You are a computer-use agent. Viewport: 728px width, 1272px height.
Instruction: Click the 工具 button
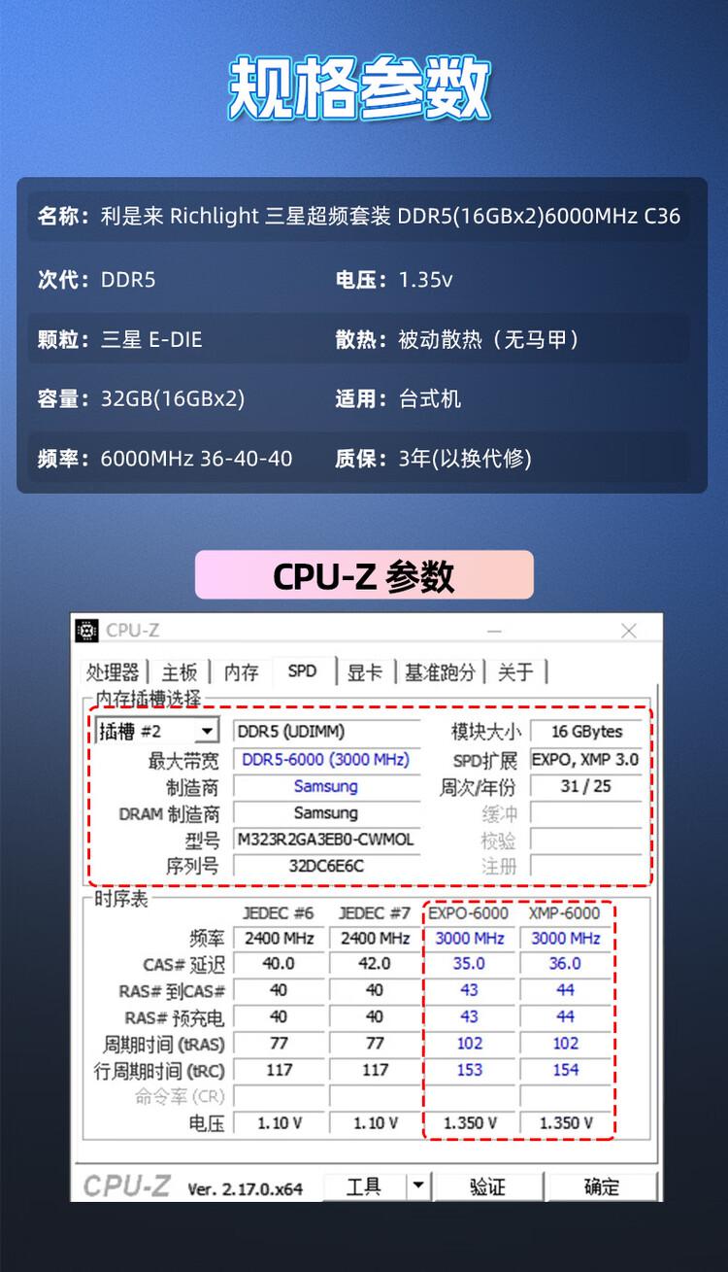tap(363, 1186)
